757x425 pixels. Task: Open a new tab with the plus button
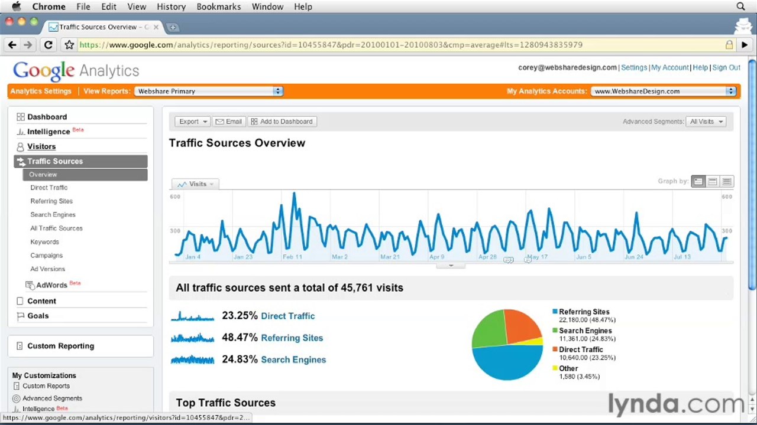173,27
